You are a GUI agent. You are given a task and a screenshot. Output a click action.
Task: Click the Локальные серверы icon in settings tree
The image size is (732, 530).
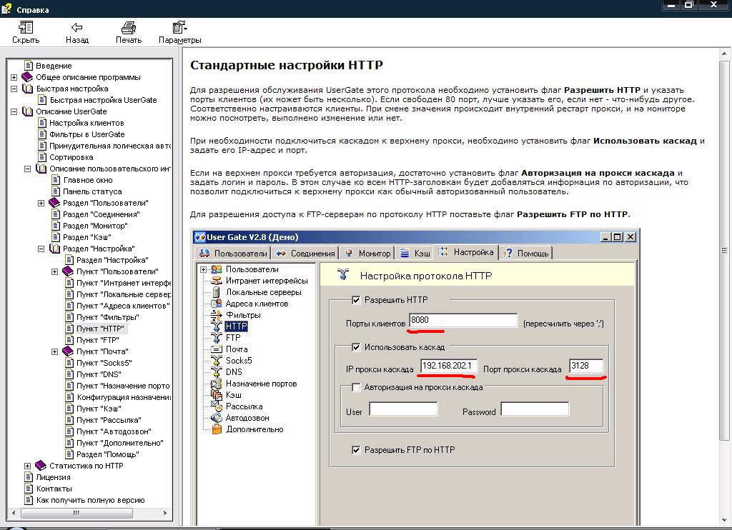pos(216,292)
